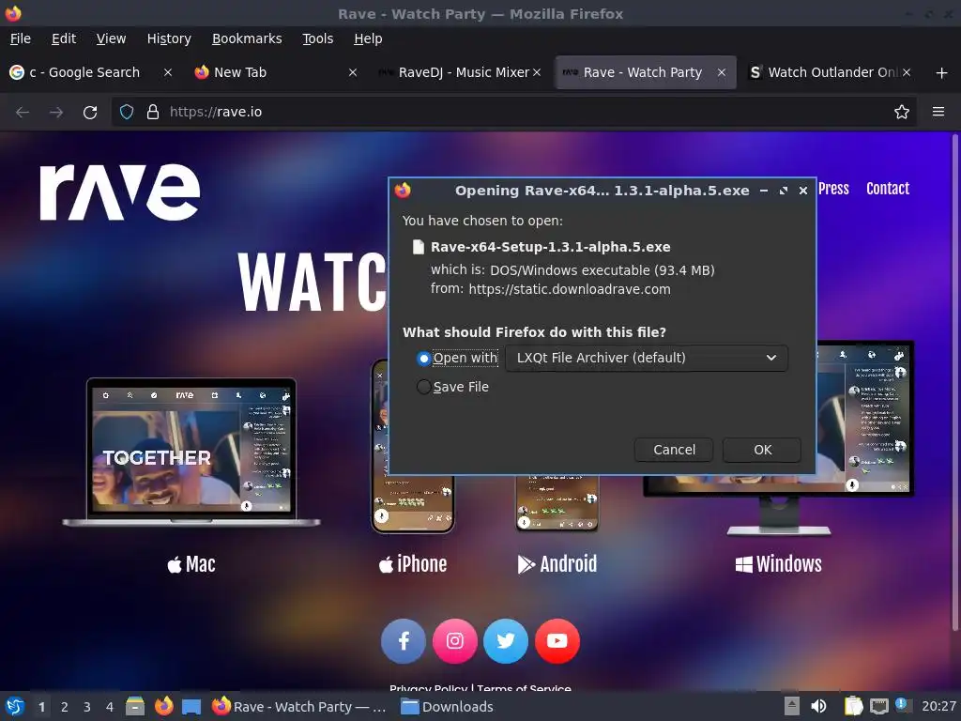Open a new tab with the plus button
This screenshot has width=961, height=721.
pos(942,72)
